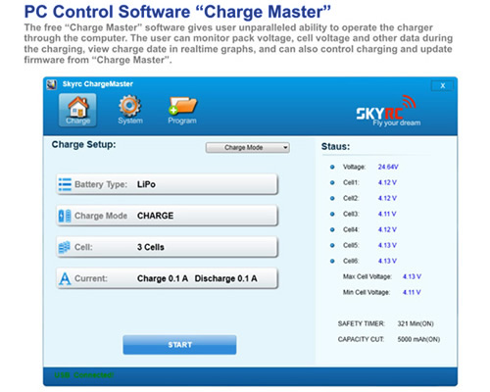Click the Skyrc ChargeMaster title bar app icon
The image size is (490, 392).
pyautogui.click(x=52, y=84)
